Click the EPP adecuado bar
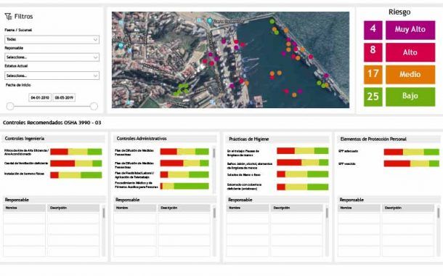Screen dimensions: 443x276 (x=412, y=152)
